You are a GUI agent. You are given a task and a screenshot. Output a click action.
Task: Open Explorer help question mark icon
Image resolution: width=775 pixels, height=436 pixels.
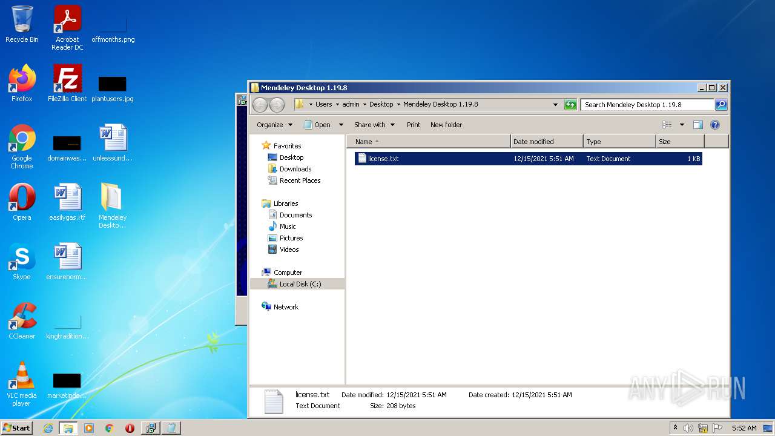click(x=714, y=125)
